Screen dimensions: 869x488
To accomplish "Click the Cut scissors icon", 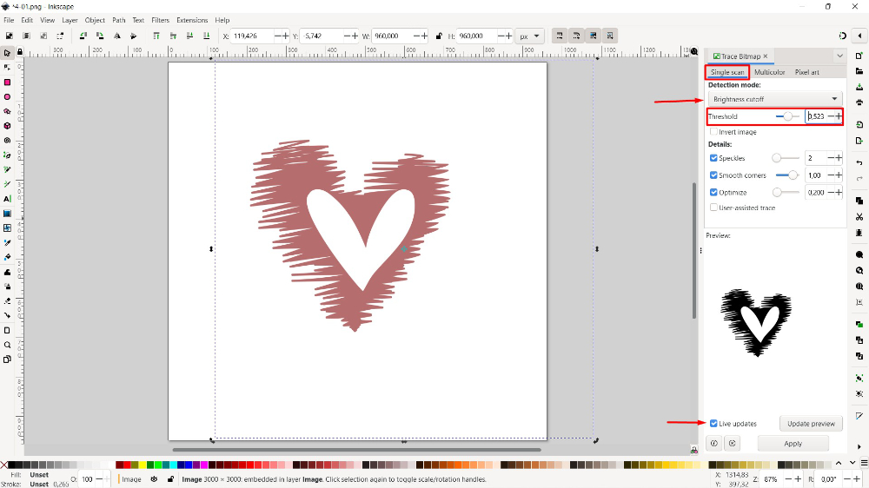I will coord(859,216).
